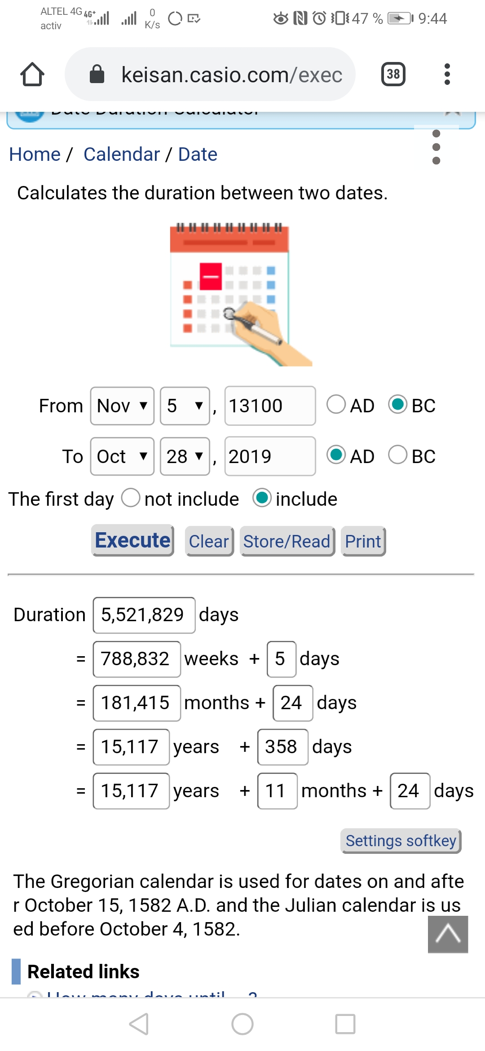Expand the To month dropdown showing Oct
This screenshot has height=1051, width=485.
pyautogui.click(x=122, y=456)
